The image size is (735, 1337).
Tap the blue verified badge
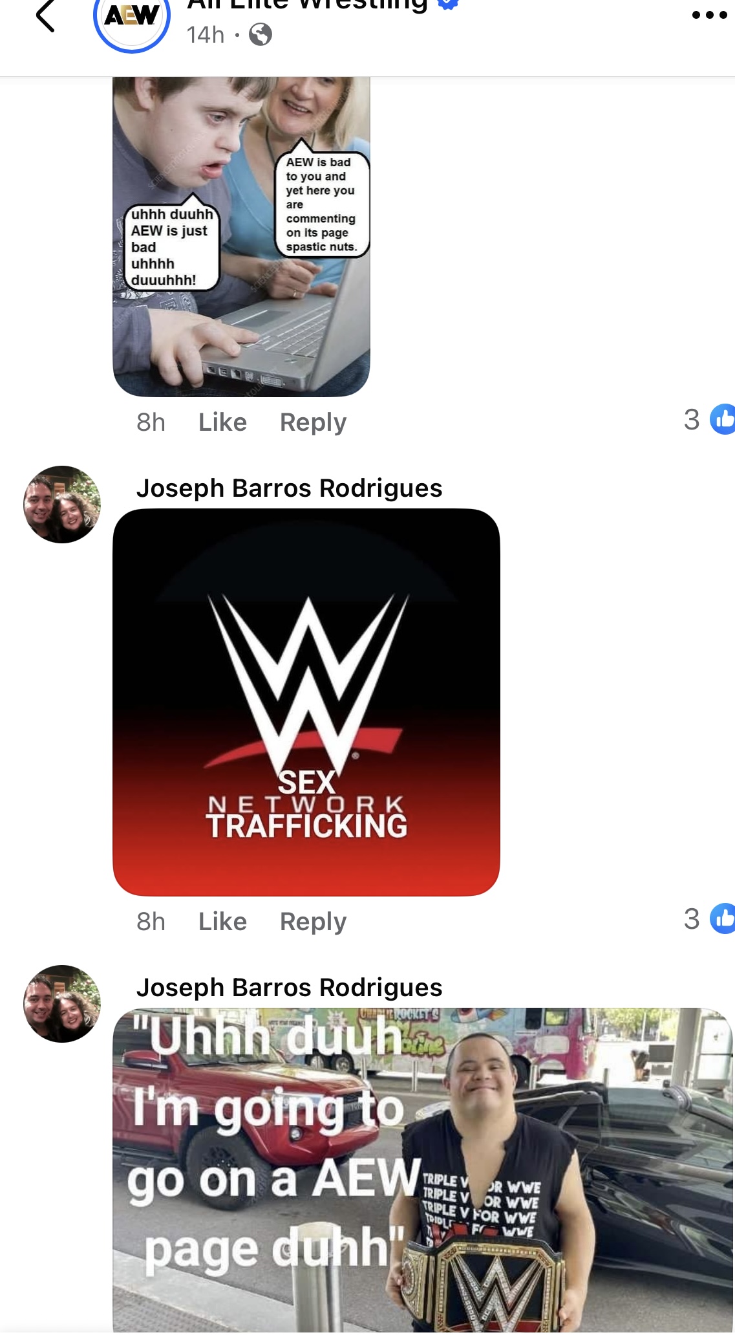[x=448, y=3]
